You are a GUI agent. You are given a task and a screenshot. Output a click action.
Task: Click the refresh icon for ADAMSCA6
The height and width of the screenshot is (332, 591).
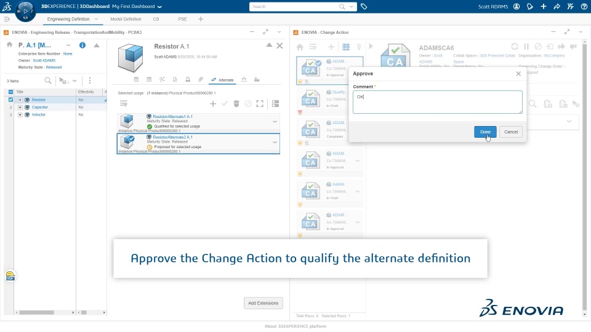515,46
